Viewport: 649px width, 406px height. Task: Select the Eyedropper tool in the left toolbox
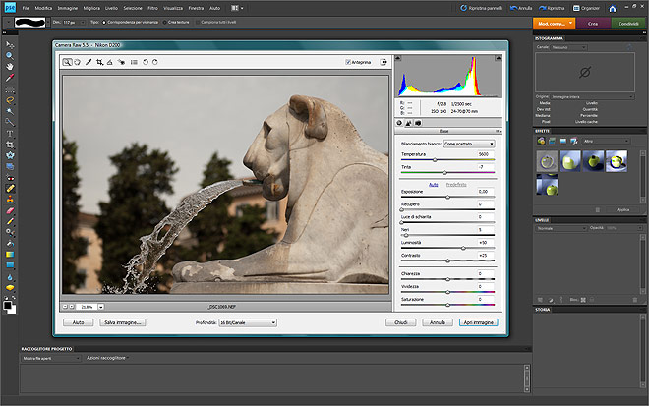(x=10, y=78)
